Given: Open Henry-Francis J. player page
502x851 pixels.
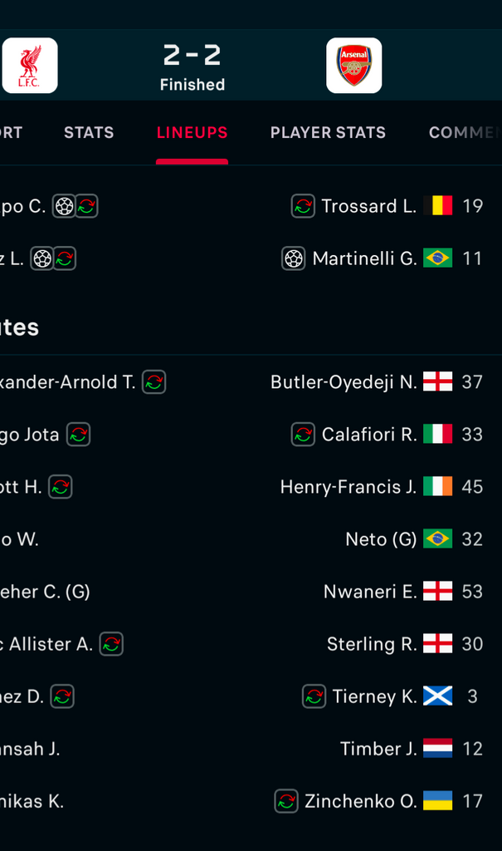Looking at the screenshot, I should tap(348, 487).
